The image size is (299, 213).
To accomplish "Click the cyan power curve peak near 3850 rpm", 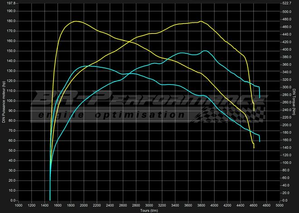I will [205, 51].
